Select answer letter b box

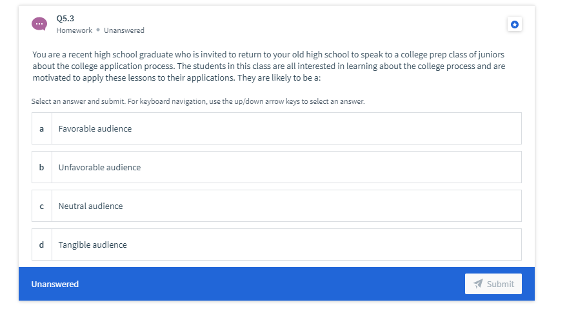(x=41, y=167)
